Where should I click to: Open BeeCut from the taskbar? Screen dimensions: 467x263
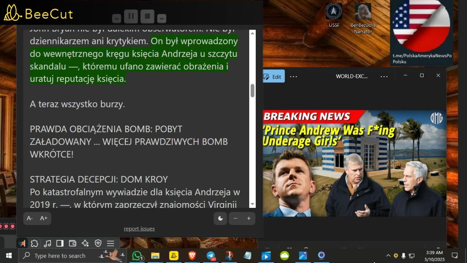174,256
